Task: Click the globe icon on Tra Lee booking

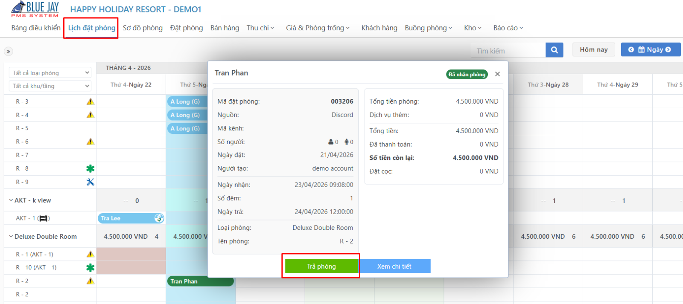Action: (x=159, y=218)
